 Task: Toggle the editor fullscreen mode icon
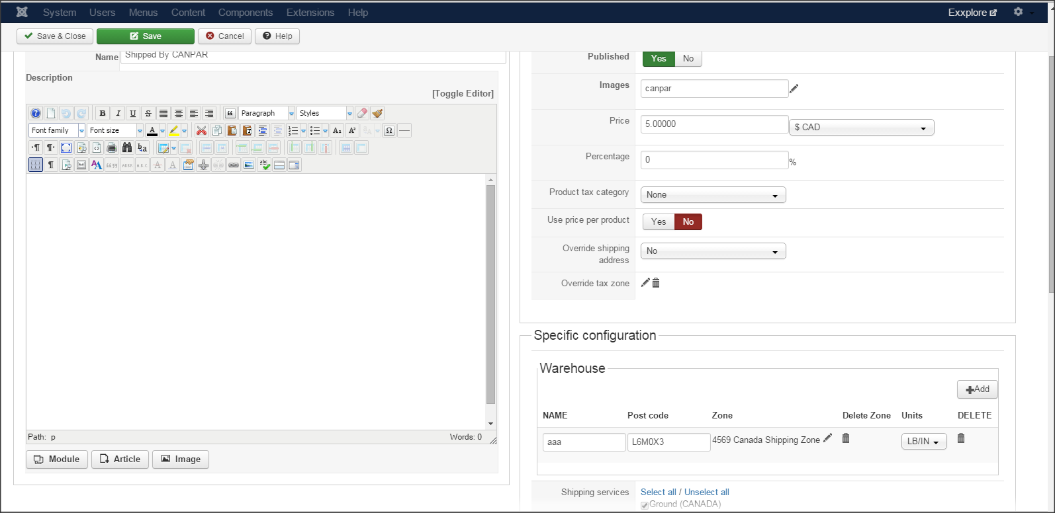click(x=66, y=147)
